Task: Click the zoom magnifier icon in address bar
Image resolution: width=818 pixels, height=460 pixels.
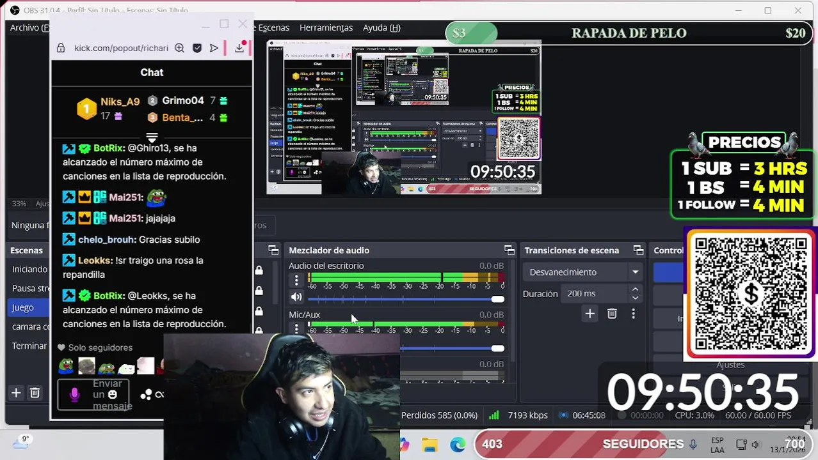Action: pyautogui.click(x=180, y=48)
